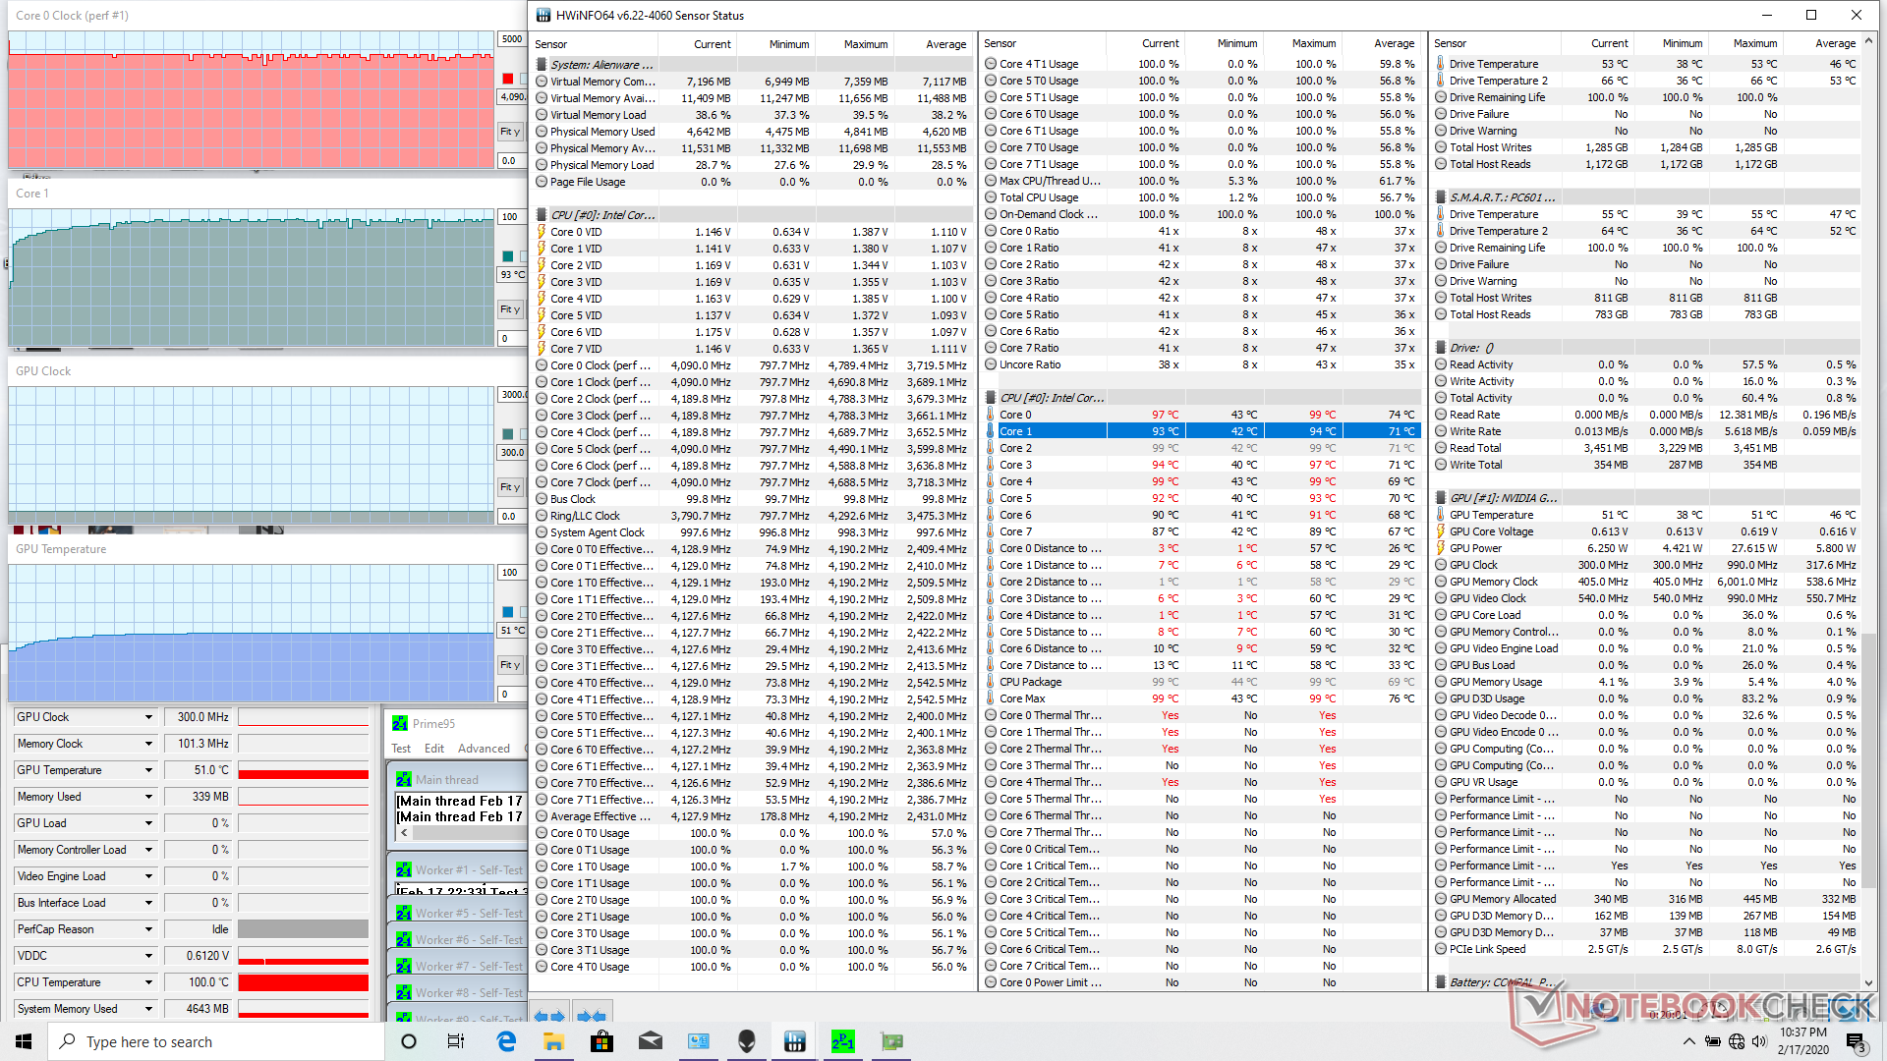Launch Microsoft Edge from the taskbar

tap(506, 1041)
